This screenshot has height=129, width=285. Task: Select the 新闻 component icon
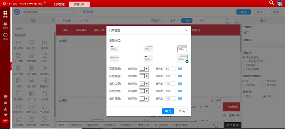[19, 81]
